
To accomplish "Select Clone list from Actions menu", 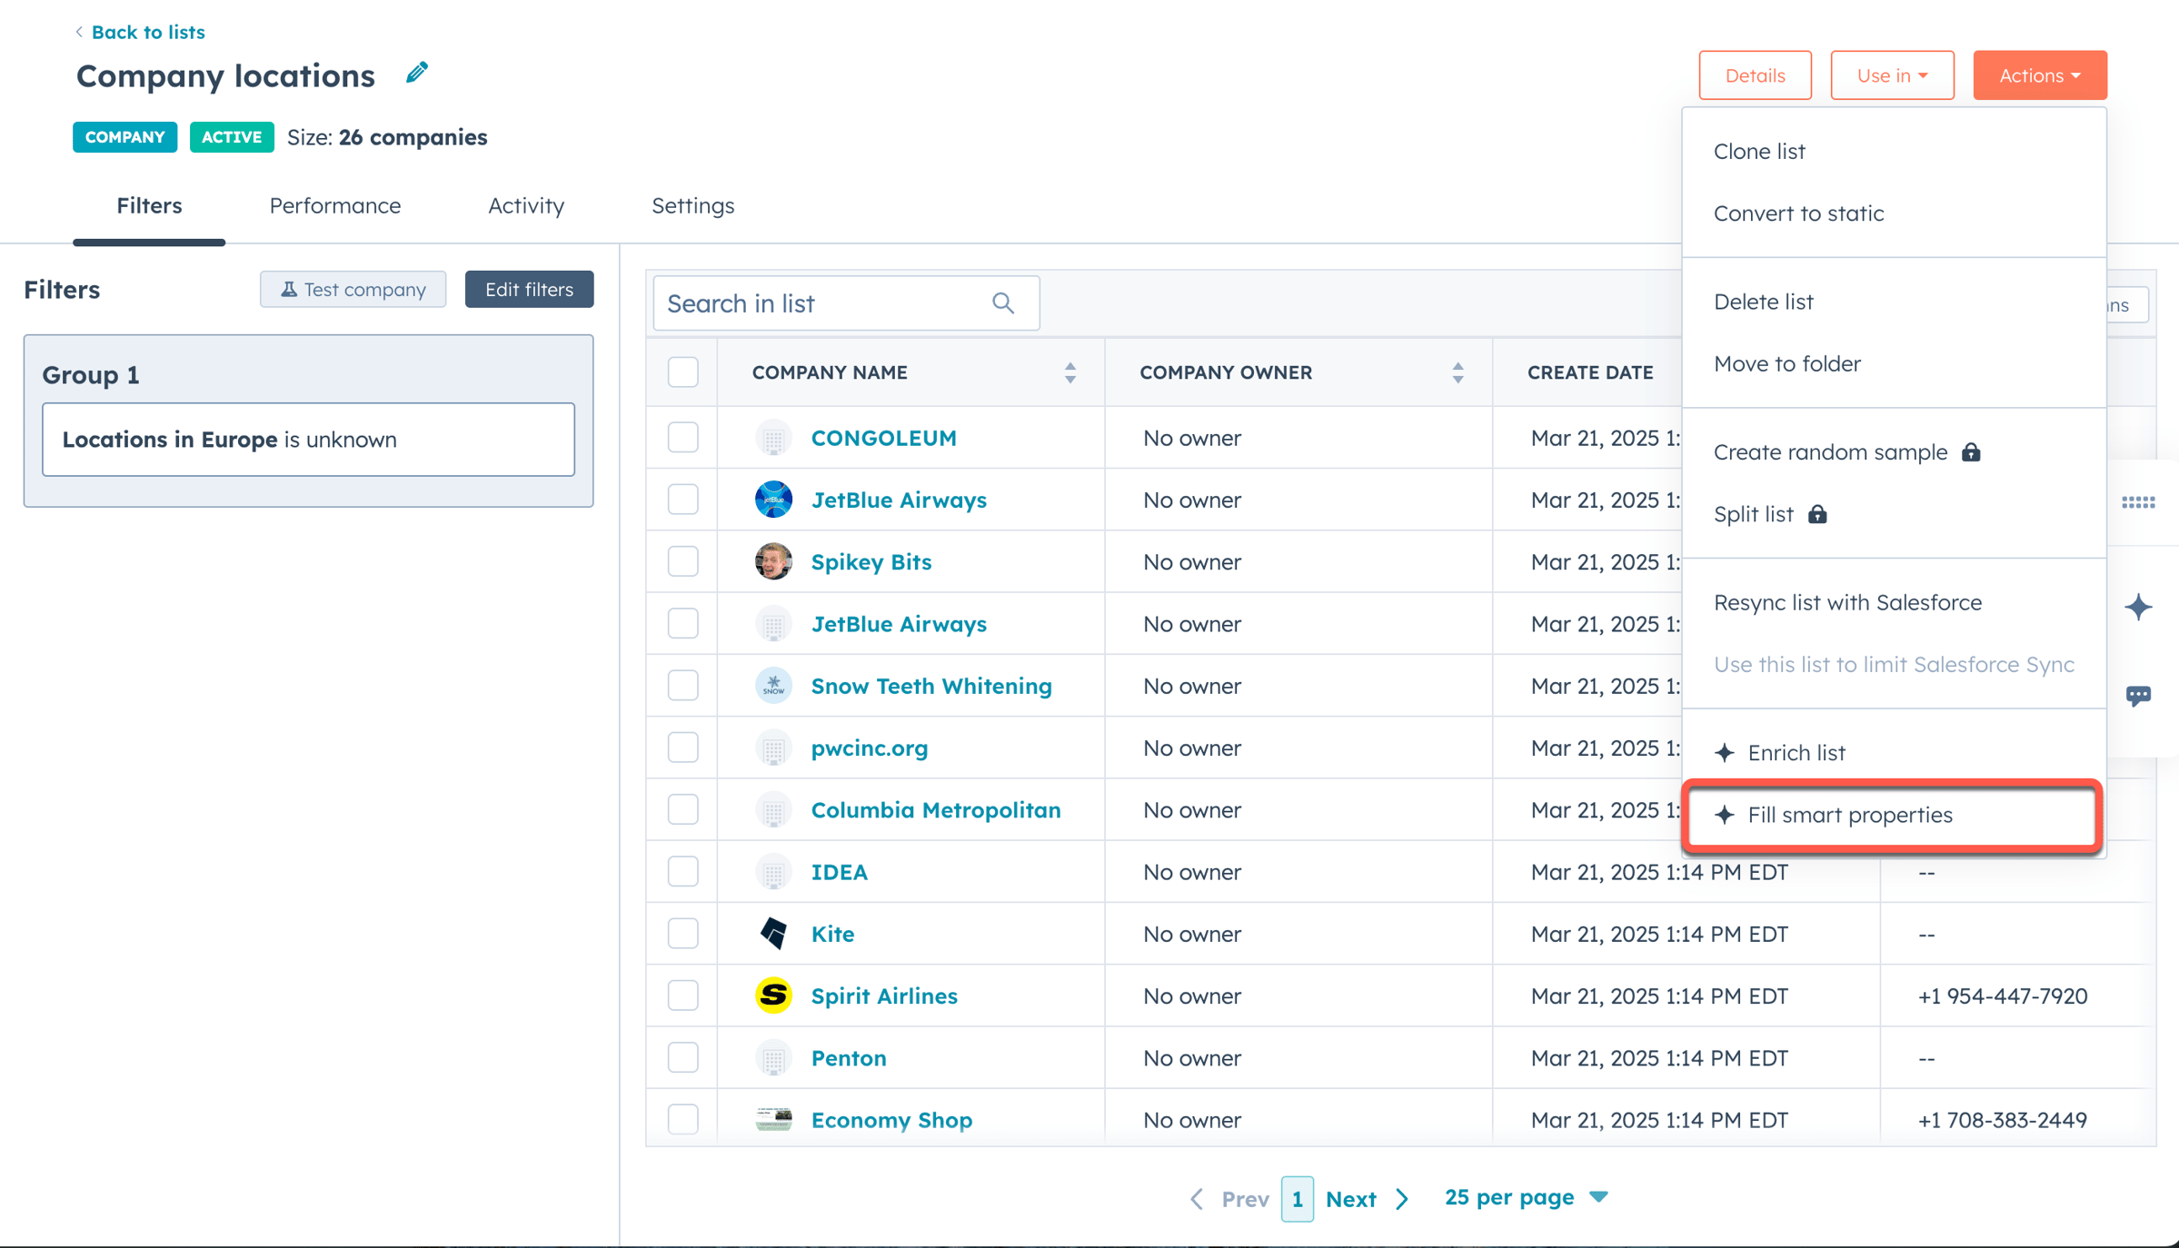I will (x=1759, y=151).
